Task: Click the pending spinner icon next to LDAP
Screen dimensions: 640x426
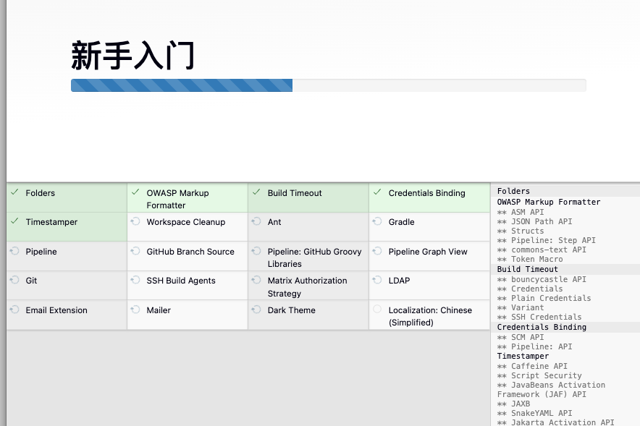Action: click(x=377, y=280)
